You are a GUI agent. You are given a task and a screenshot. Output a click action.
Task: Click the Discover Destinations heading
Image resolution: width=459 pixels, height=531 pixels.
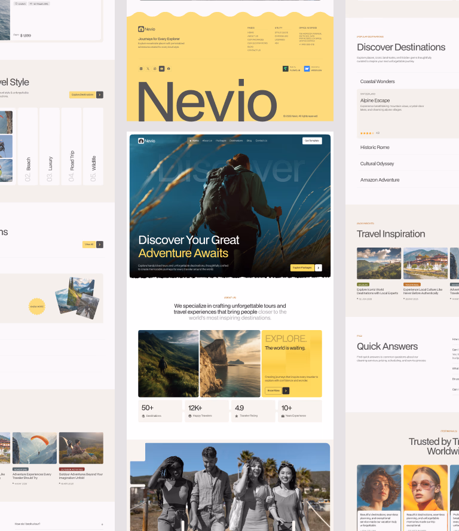tap(401, 47)
